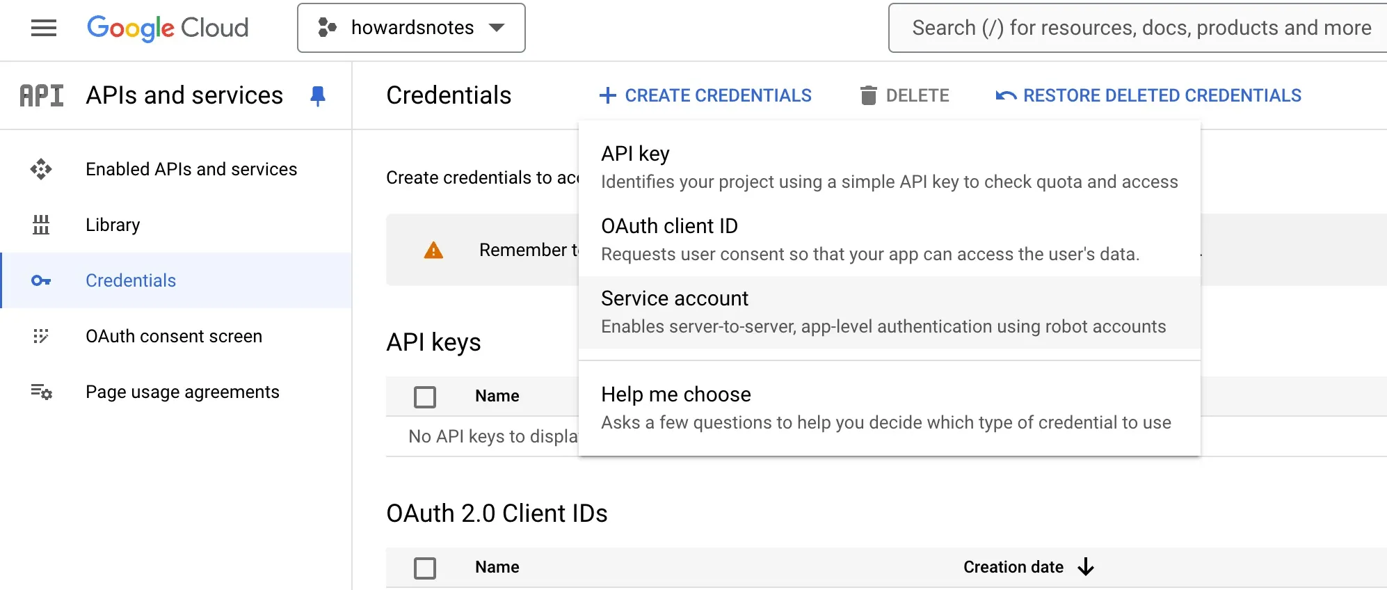The height and width of the screenshot is (590, 1387).
Task: Sort by Creation date arrow
Action: (1086, 567)
